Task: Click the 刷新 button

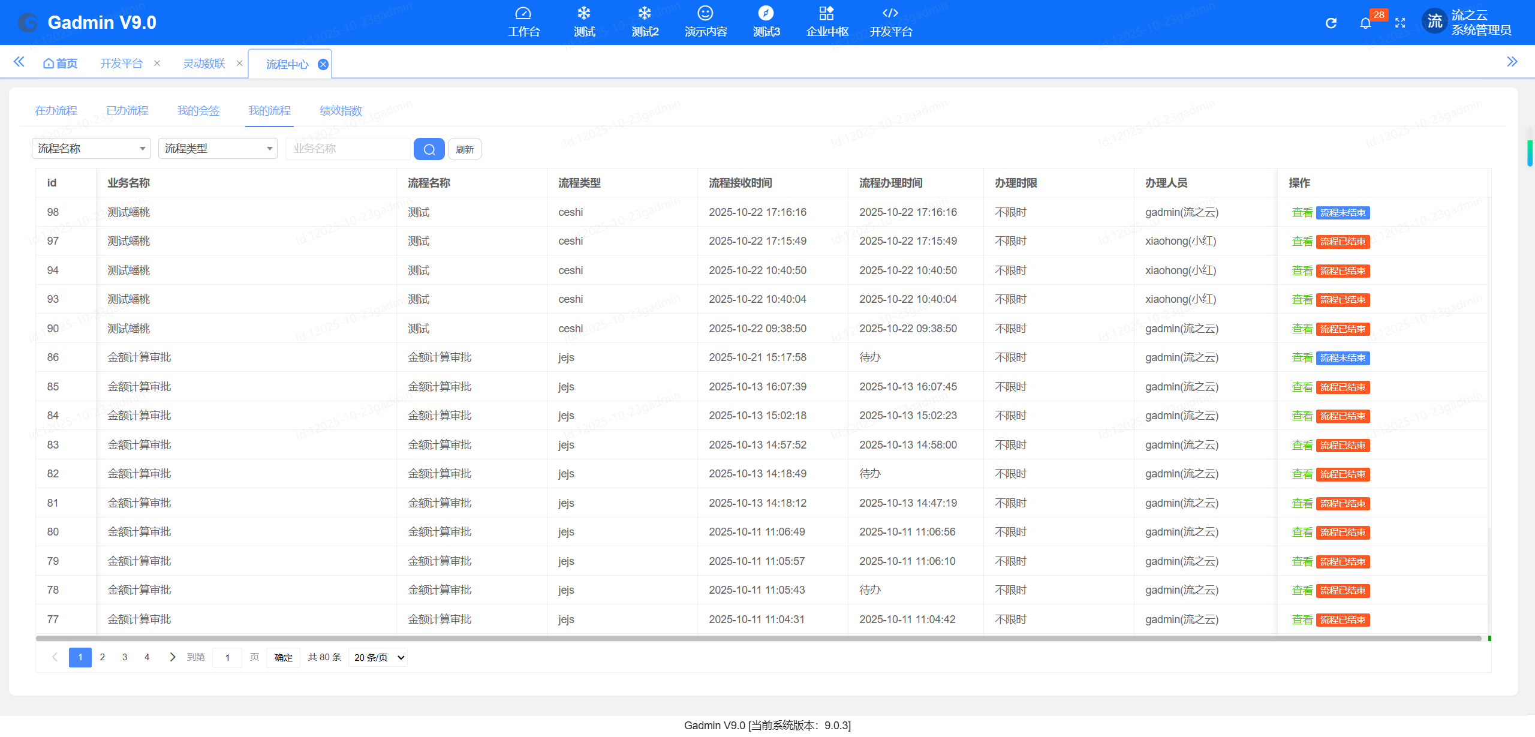Action: coord(465,149)
